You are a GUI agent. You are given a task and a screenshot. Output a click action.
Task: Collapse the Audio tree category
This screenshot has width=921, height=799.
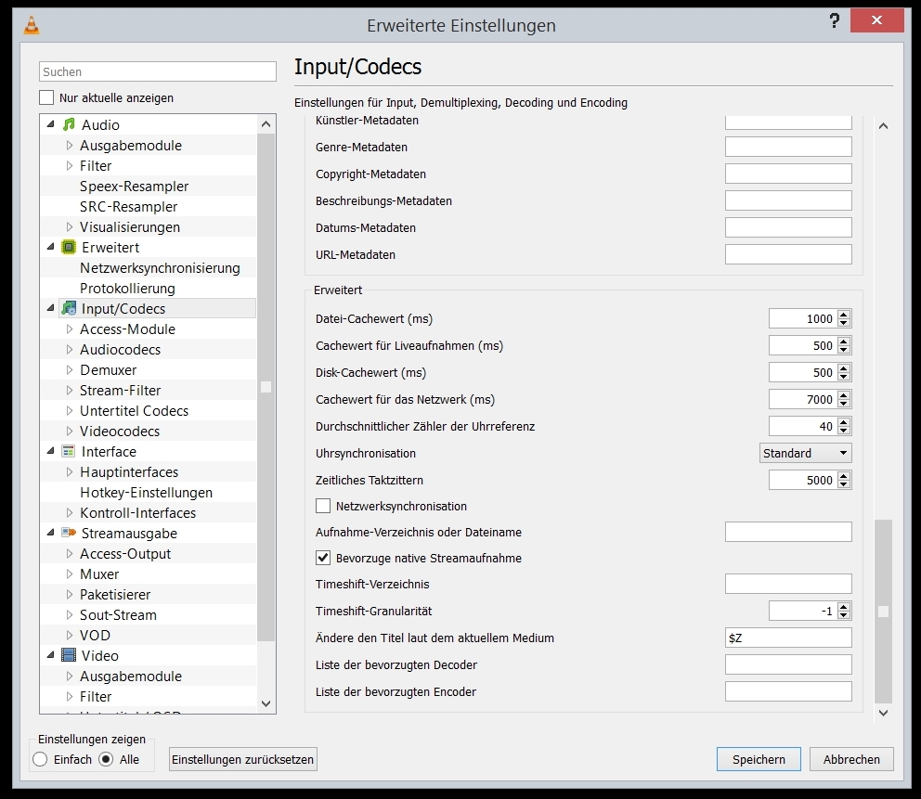click(x=50, y=124)
